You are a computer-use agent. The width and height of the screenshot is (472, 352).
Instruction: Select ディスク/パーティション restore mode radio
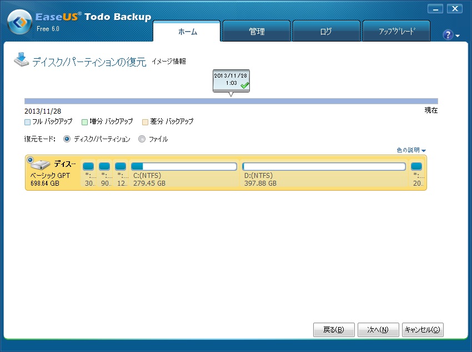coord(67,139)
